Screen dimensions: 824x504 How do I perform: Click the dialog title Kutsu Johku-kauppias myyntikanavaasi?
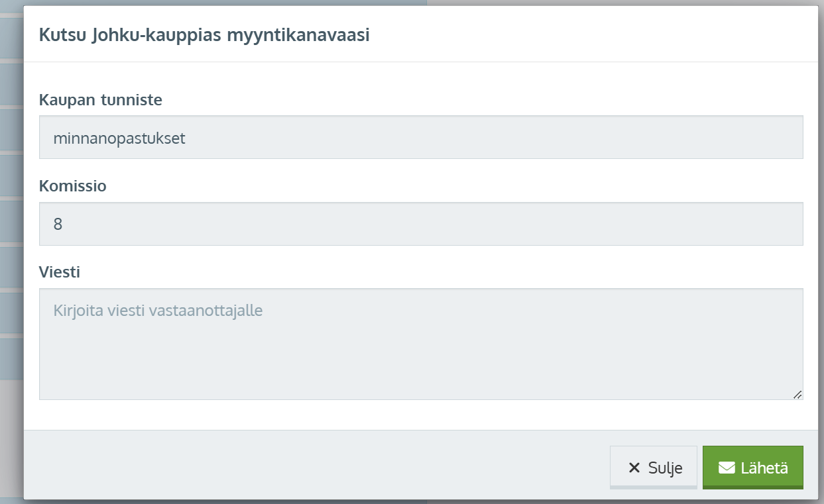click(x=204, y=35)
